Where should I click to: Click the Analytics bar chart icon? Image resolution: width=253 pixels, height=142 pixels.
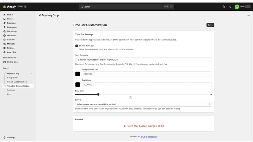[4, 52]
